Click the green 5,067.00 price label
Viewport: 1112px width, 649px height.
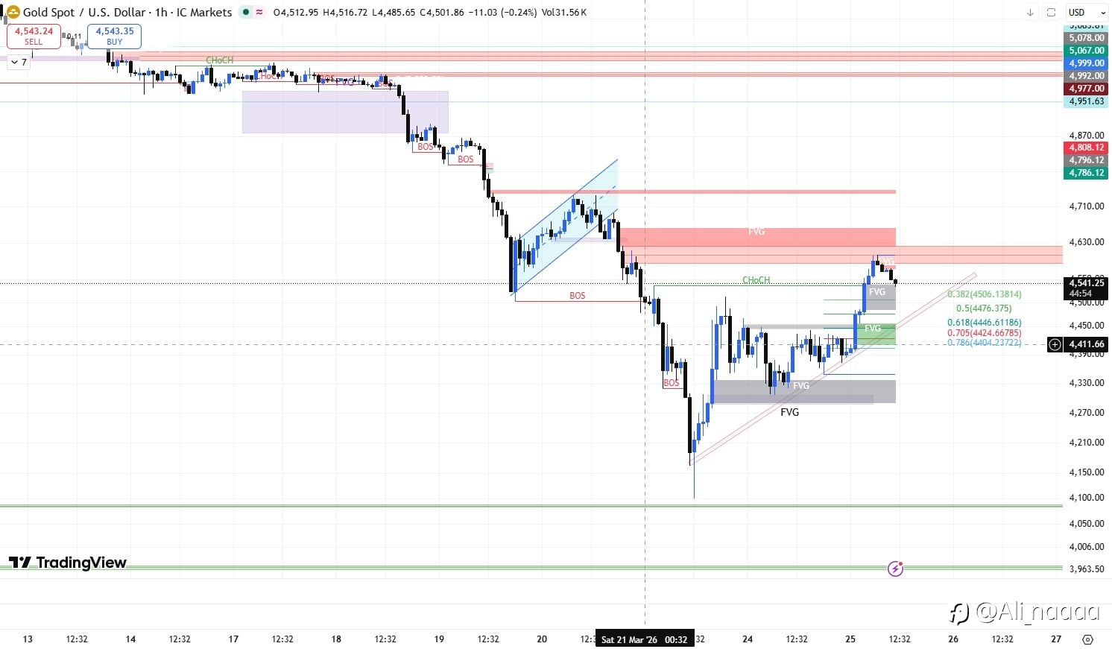click(x=1087, y=51)
